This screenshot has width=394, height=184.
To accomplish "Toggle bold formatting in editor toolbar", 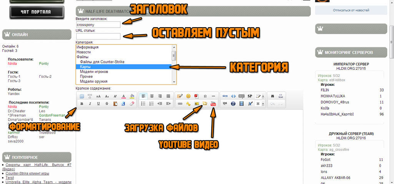I will point(82,103).
